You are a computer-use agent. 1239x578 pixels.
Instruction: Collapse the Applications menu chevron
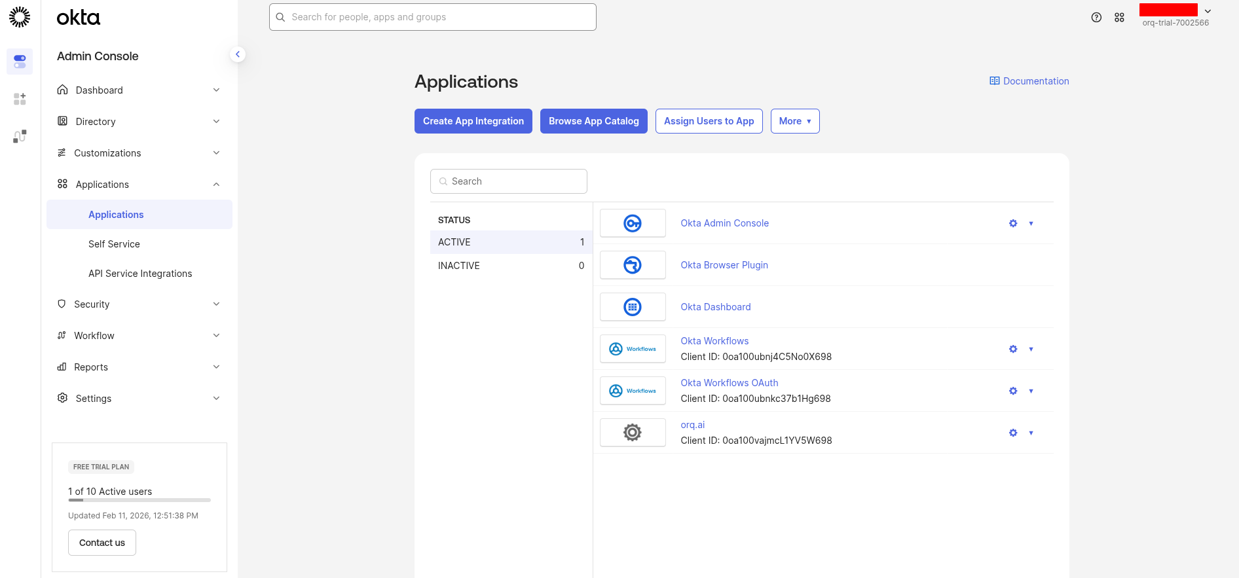tap(216, 185)
